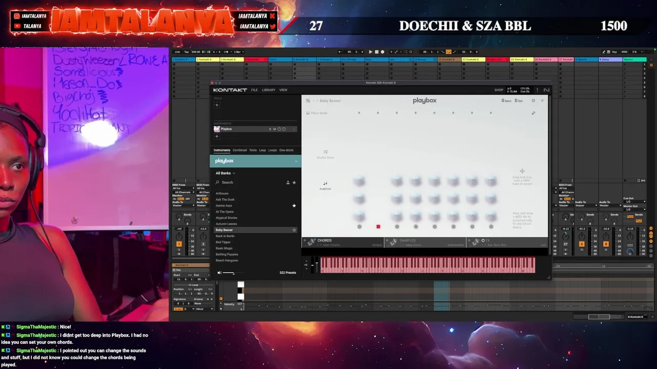This screenshot has height=369, width=657.
Task: Click Ableton MIDI map button
Action: point(624,52)
